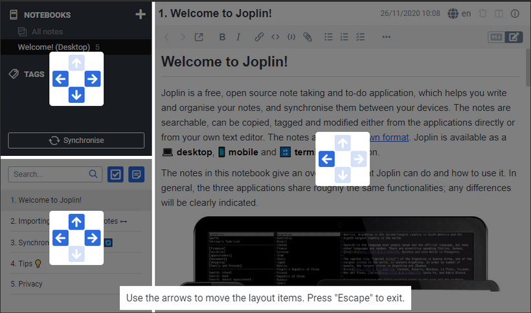Move editor layout item left

click(326, 159)
